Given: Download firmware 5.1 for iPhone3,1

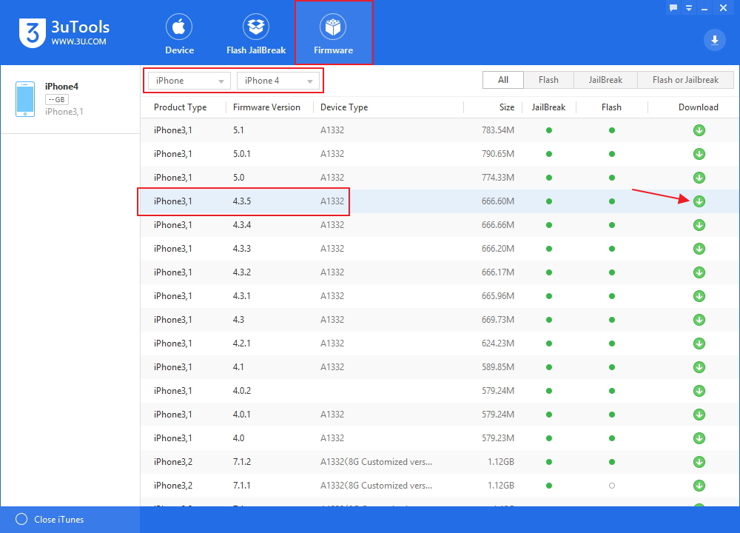Looking at the screenshot, I should pyautogui.click(x=699, y=130).
